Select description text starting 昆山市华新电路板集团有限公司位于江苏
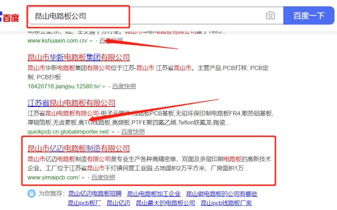Screen dimensions: 337x210 pyautogui.click(x=148, y=73)
